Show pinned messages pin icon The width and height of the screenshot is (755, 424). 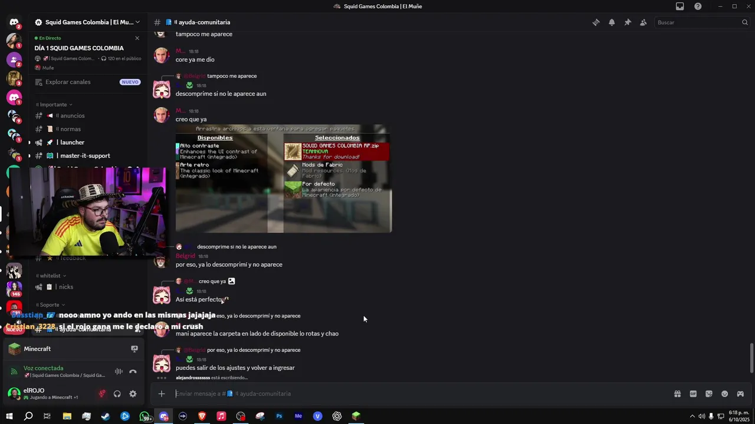pos(628,22)
